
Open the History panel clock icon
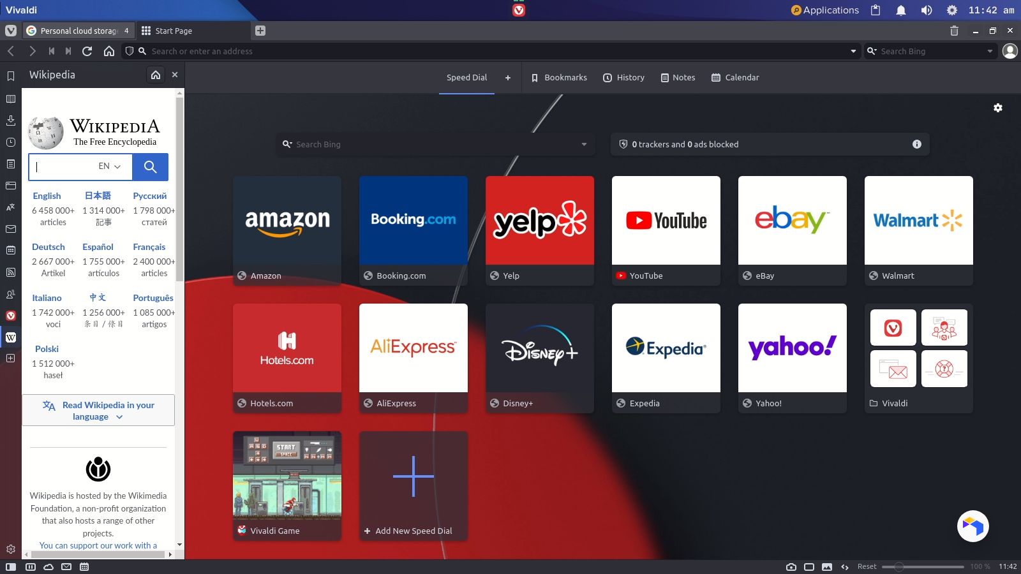(x=11, y=142)
